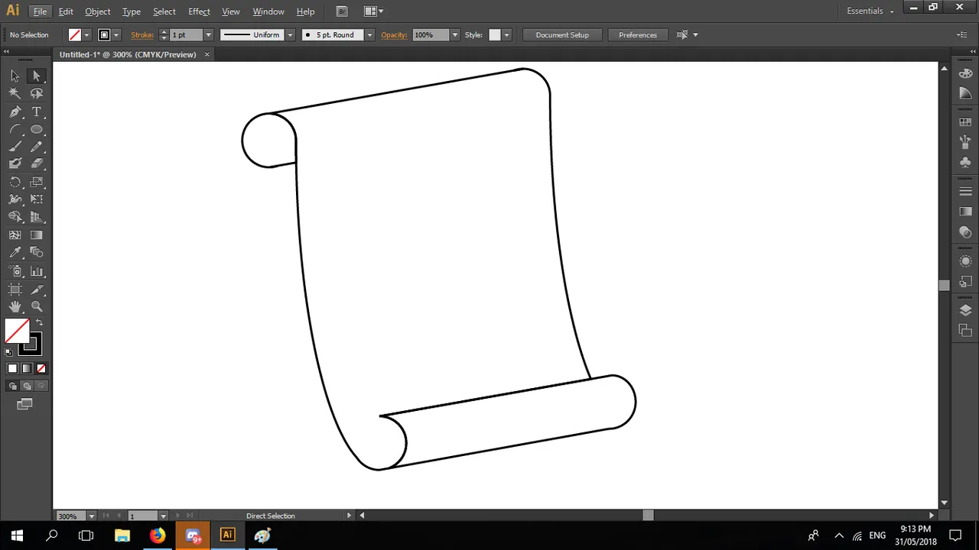The image size is (979, 550).
Task: Set paint mode to Color
Action: click(12, 368)
